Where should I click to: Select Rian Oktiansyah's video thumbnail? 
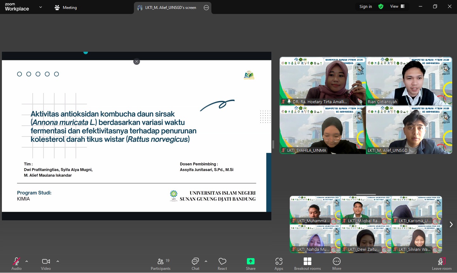tap(409, 81)
